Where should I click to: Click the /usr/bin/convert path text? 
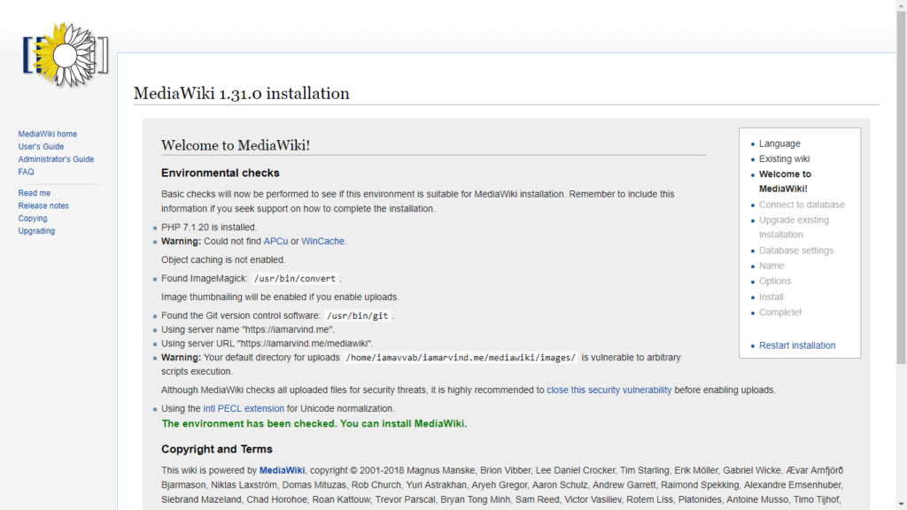pos(295,279)
